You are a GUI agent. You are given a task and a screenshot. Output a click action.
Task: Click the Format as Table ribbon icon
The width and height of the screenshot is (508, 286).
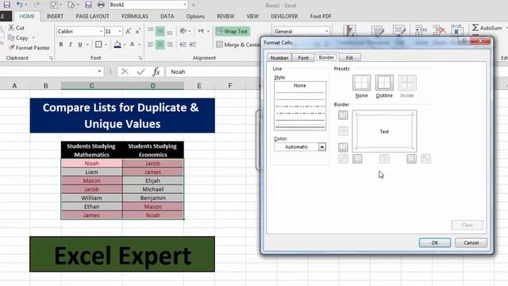pyautogui.click(x=378, y=31)
